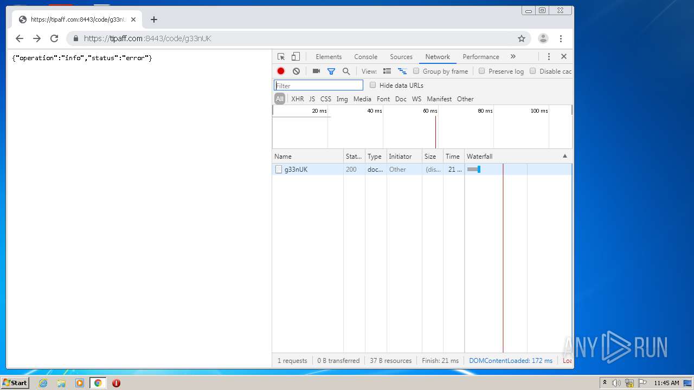This screenshot has width=694, height=390.
Task: Filter requests by Other
Action: pos(465,99)
